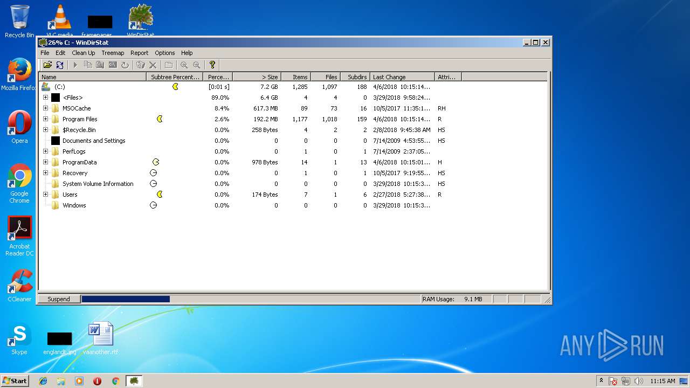Click the Delete to Recycle Bin toolbar icon

point(141,65)
